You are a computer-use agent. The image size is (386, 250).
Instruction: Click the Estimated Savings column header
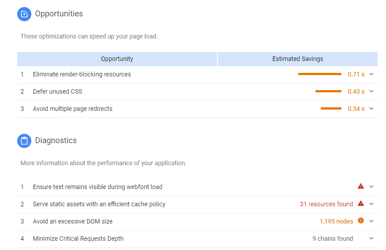(298, 59)
